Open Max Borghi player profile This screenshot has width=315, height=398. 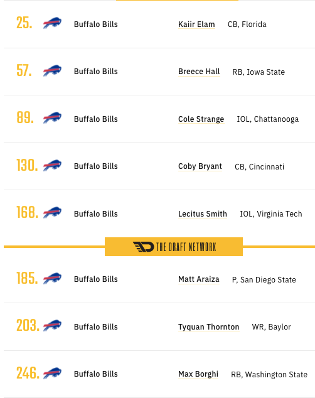[x=198, y=374]
